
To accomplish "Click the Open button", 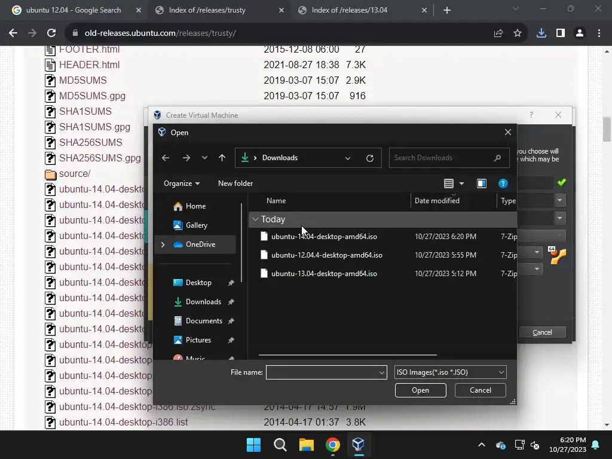I will coord(420,390).
